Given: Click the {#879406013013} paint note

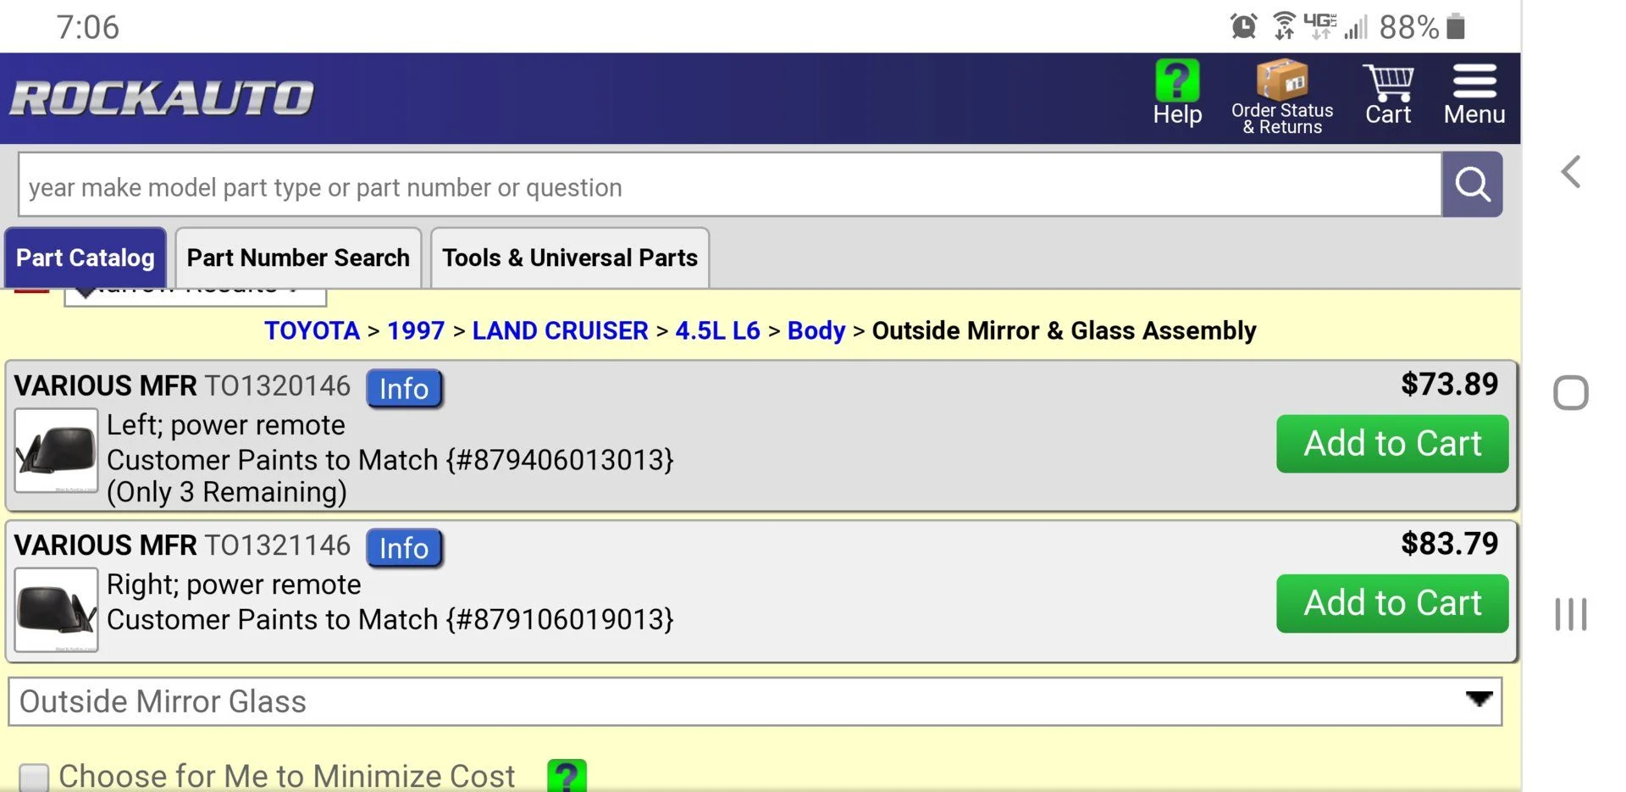Looking at the screenshot, I should 560,460.
